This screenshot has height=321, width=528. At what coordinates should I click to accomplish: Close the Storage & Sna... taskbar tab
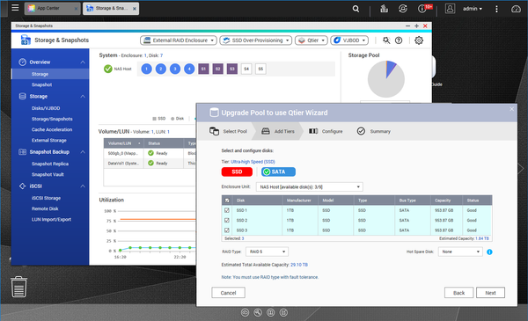point(135,9)
